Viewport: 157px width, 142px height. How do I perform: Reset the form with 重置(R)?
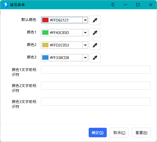141,132
